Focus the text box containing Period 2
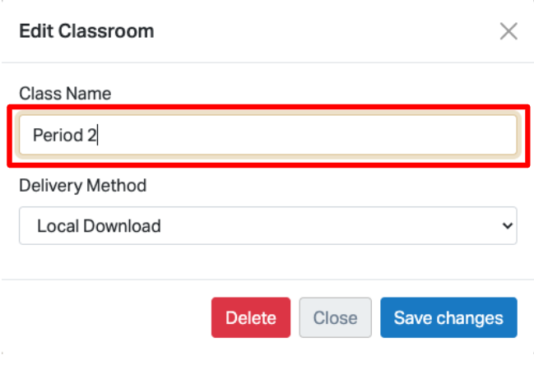Screen dimensions: 534x365 click(x=267, y=135)
